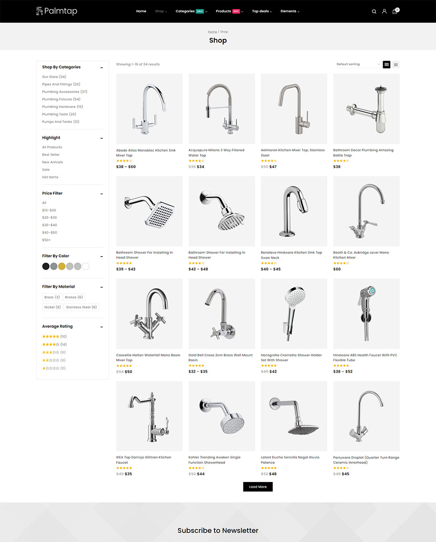The height and width of the screenshot is (542, 436).
Task: Toggle the Brass material filter
Action: click(x=52, y=297)
